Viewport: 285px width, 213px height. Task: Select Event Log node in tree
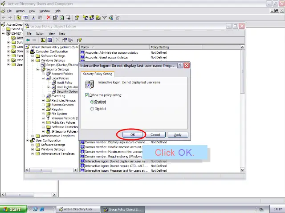(58, 96)
